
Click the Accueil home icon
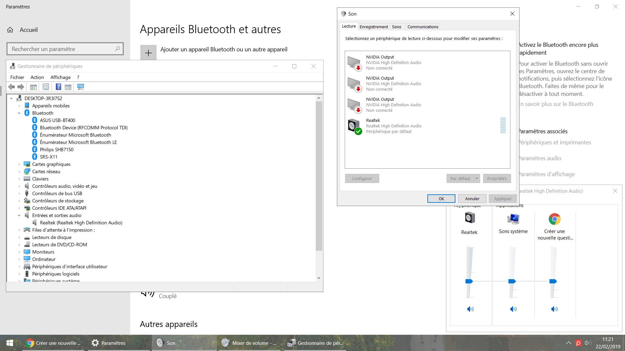pos(10,30)
